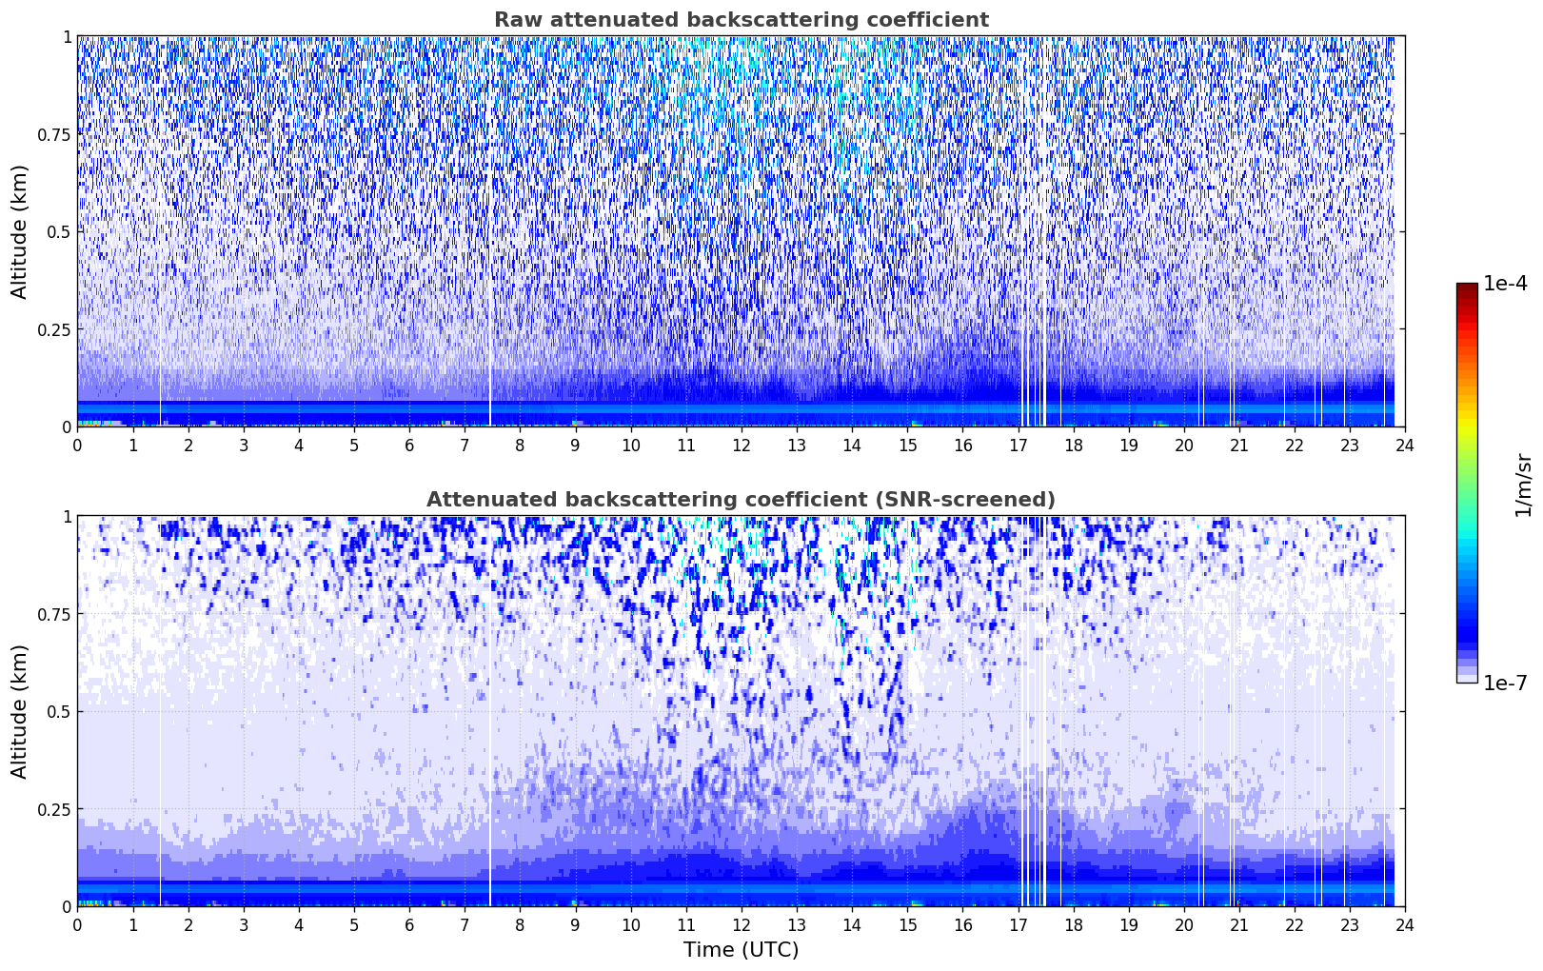Click the '0.25' altitude tick on lower plot
The width and height of the screenshot is (1543, 971).
point(55,809)
